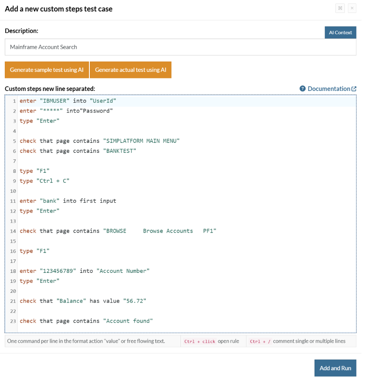The width and height of the screenshot is (367, 379).
Task: Click "Account found" string on last line
Action: tap(128, 321)
